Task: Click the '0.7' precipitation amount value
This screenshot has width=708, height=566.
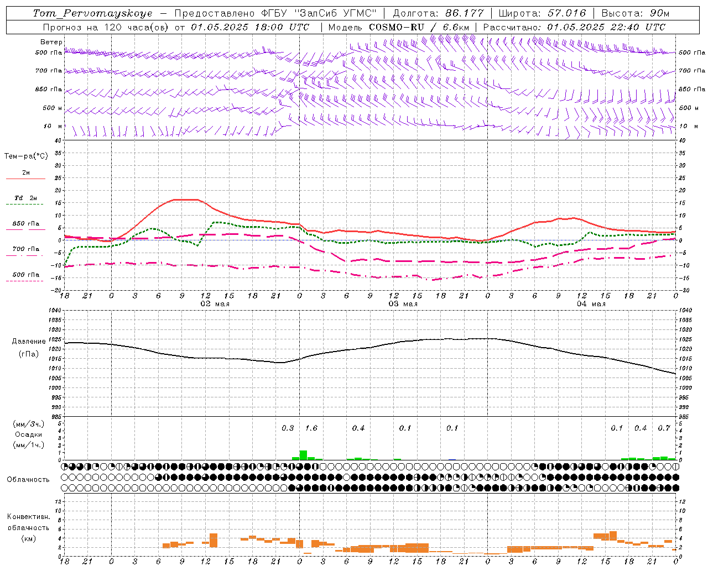Action: pyautogui.click(x=664, y=428)
